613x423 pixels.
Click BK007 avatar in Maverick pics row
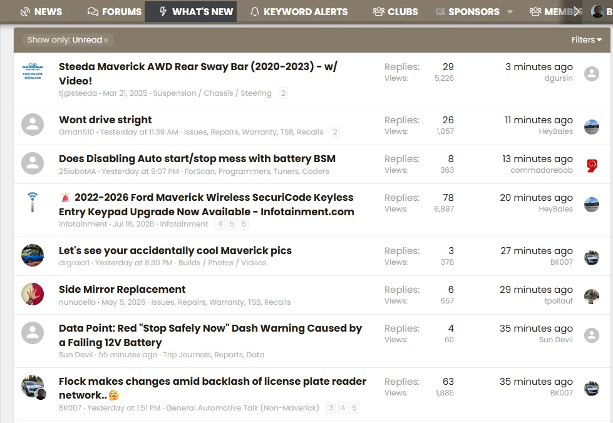coord(592,258)
